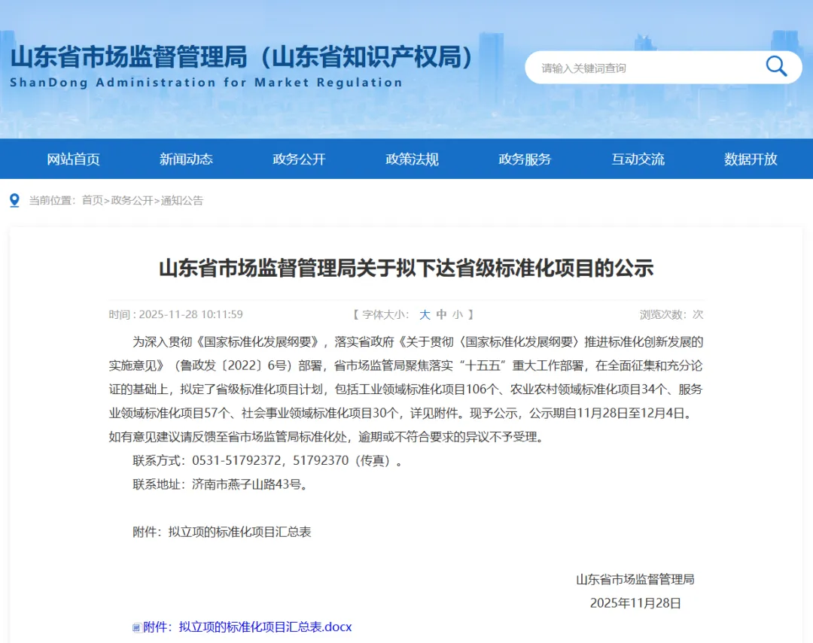Open the 网站首页 navigation item
The height and width of the screenshot is (643, 813).
click(x=73, y=159)
